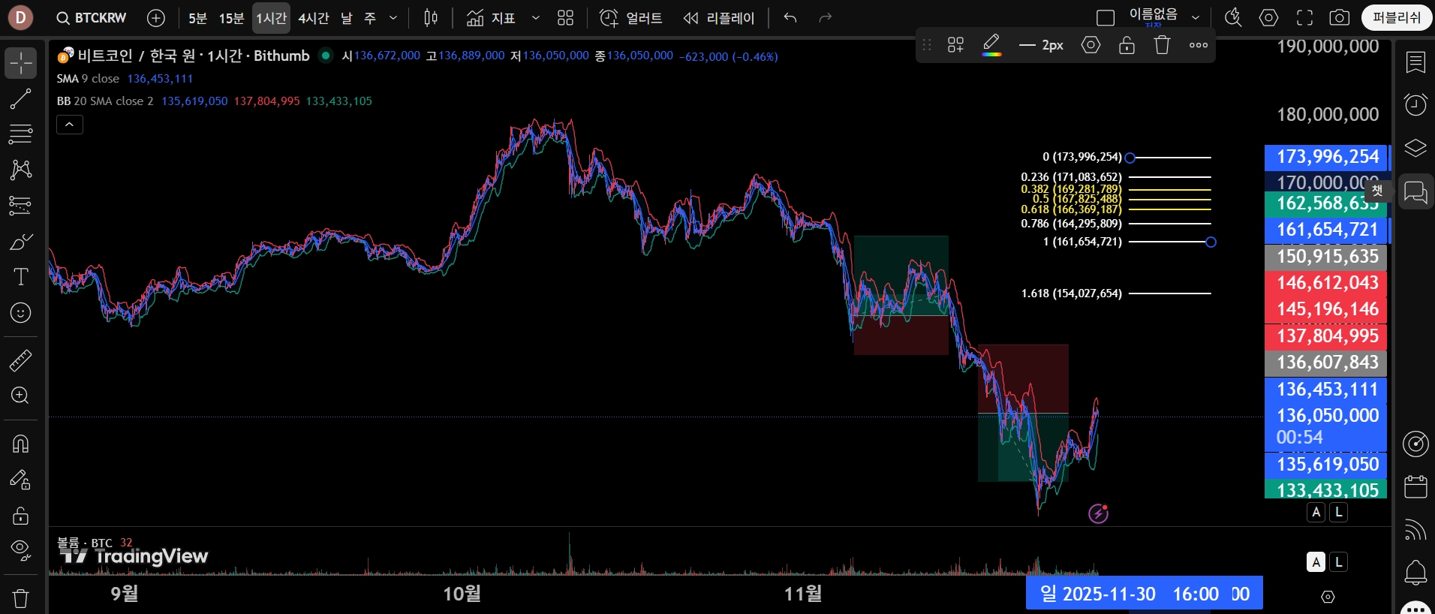
Task: Open the 지표 indicators dialog
Action: click(x=491, y=18)
